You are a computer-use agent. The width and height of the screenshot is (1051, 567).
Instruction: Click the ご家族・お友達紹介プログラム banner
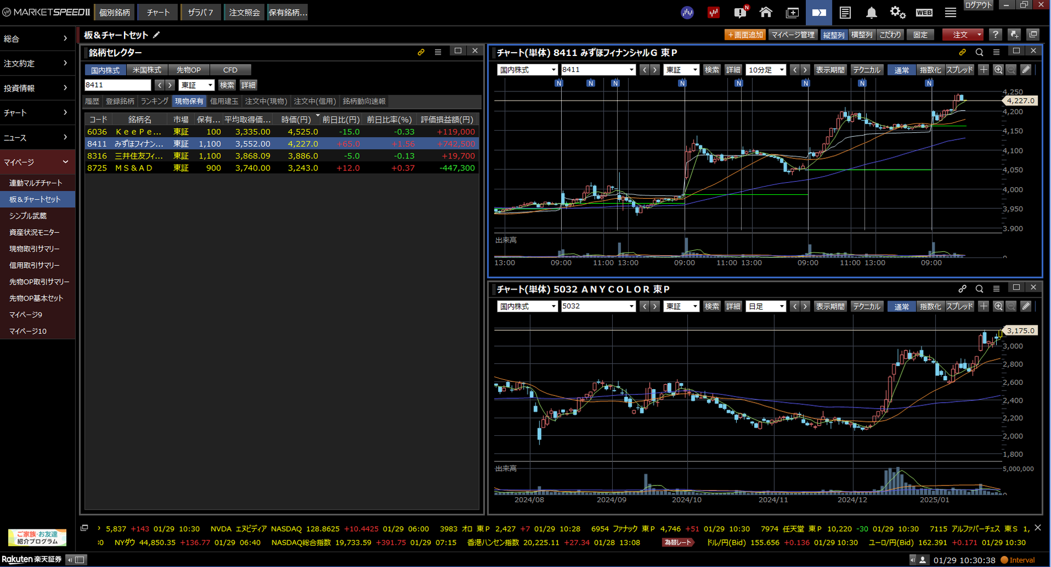(x=37, y=537)
